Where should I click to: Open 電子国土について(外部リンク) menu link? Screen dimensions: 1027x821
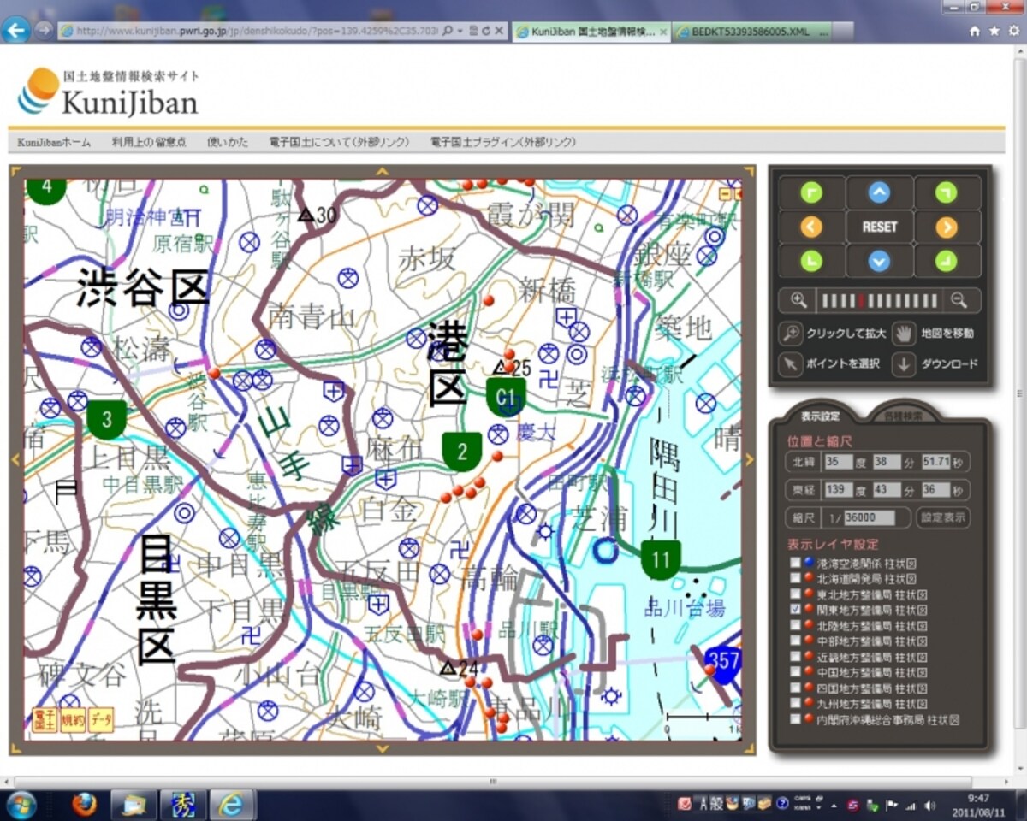(339, 142)
